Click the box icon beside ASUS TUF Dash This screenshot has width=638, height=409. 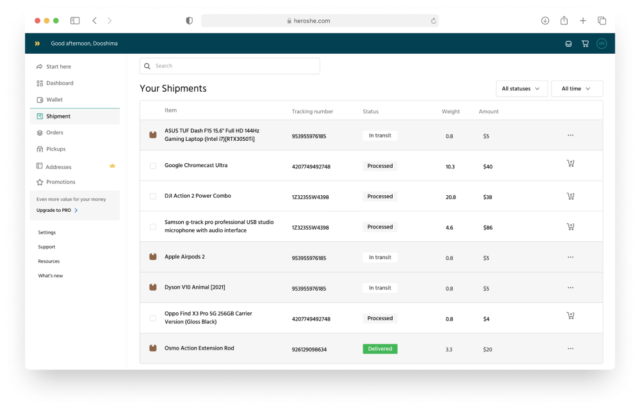pyautogui.click(x=153, y=134)
